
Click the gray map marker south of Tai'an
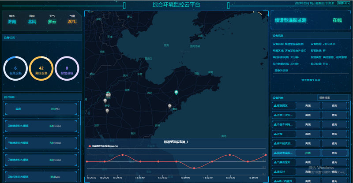pyautogui.click(x=107, y=110)
